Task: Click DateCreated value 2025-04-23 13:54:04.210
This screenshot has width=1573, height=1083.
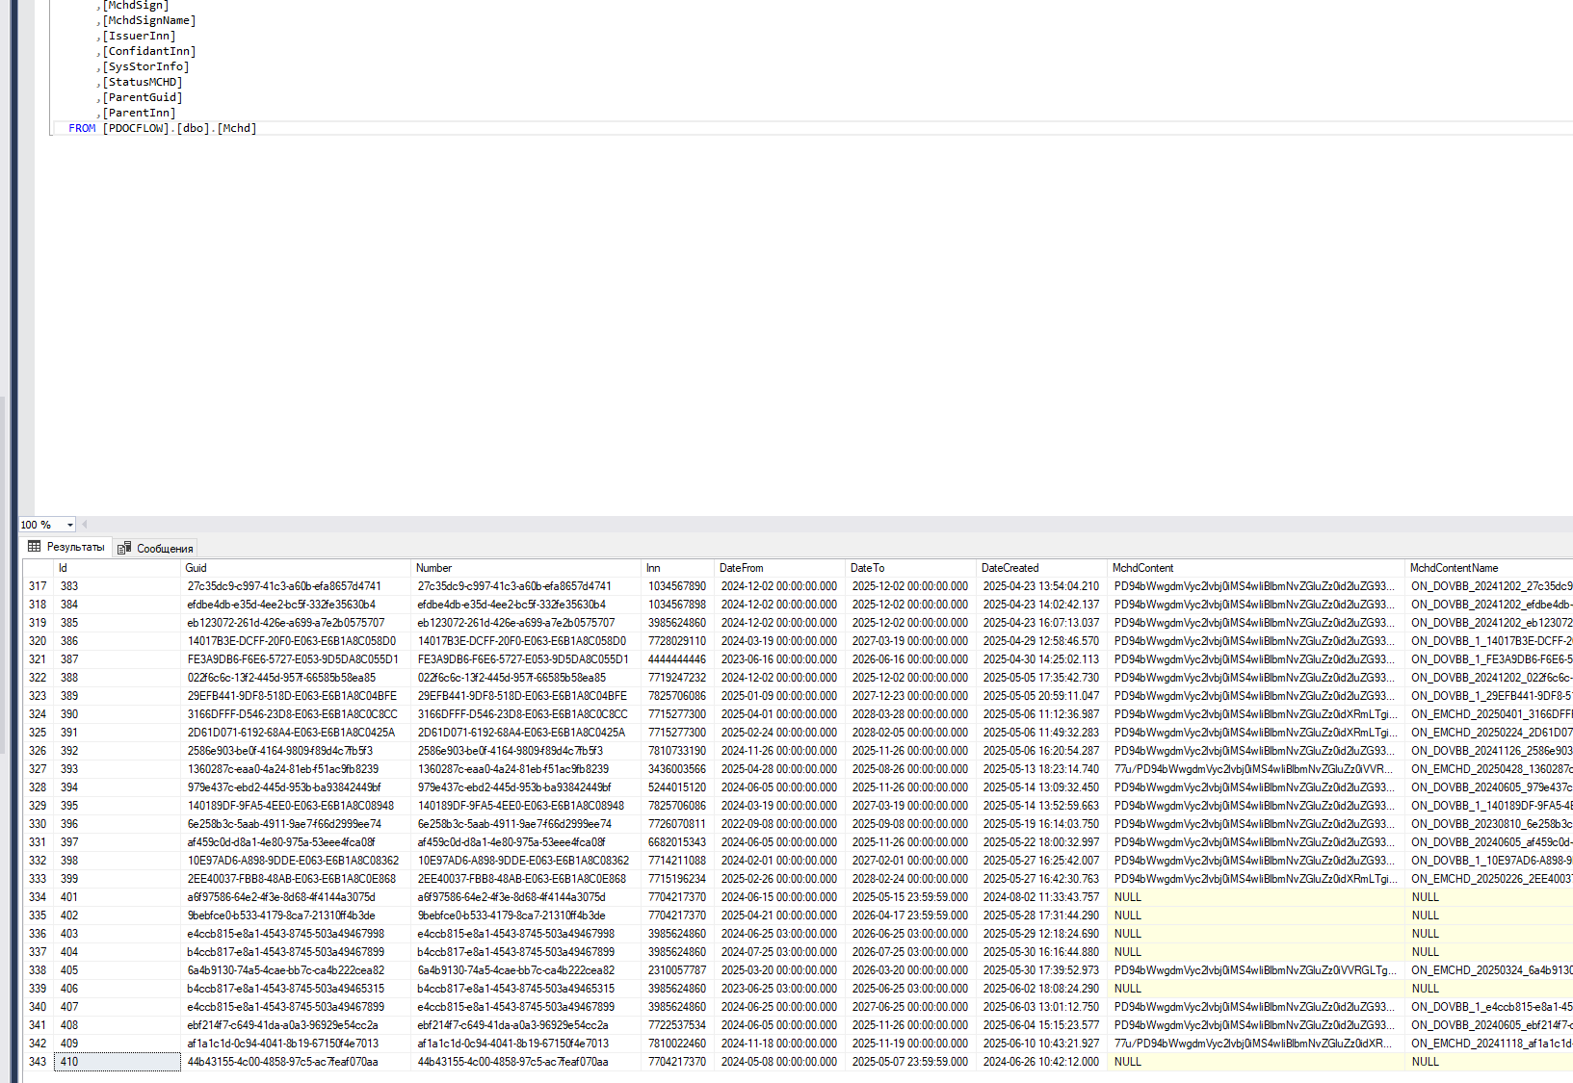Action: [x=1042, y=586]
